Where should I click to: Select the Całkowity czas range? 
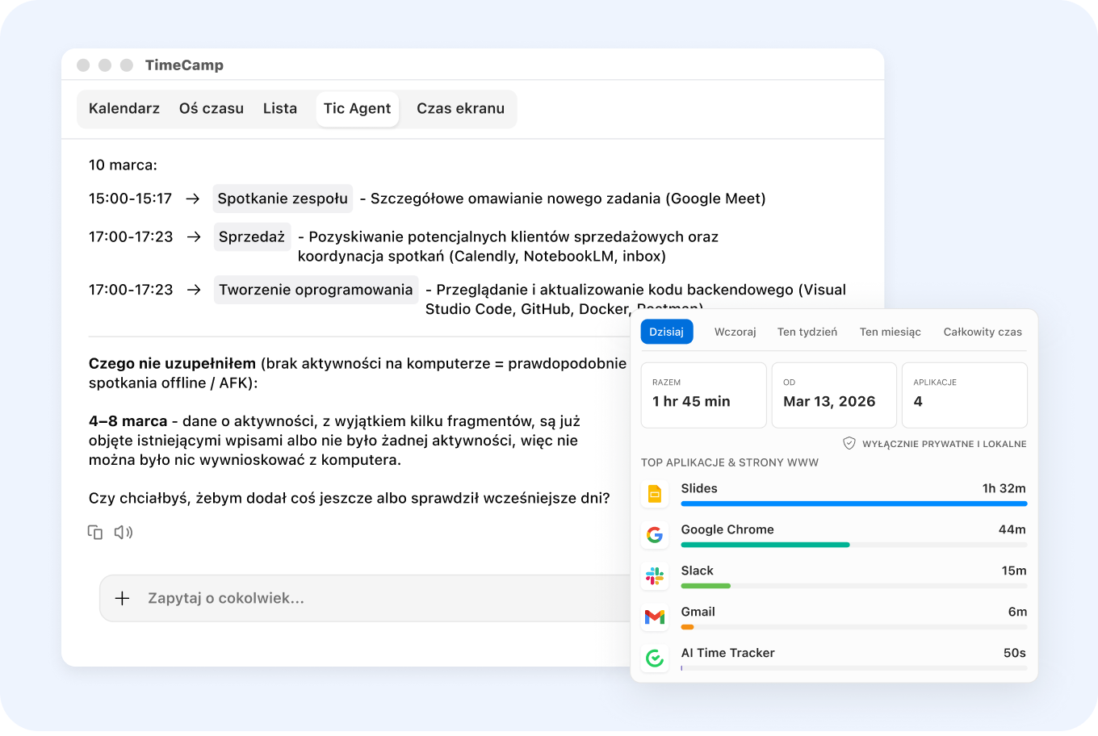[983, 332]
